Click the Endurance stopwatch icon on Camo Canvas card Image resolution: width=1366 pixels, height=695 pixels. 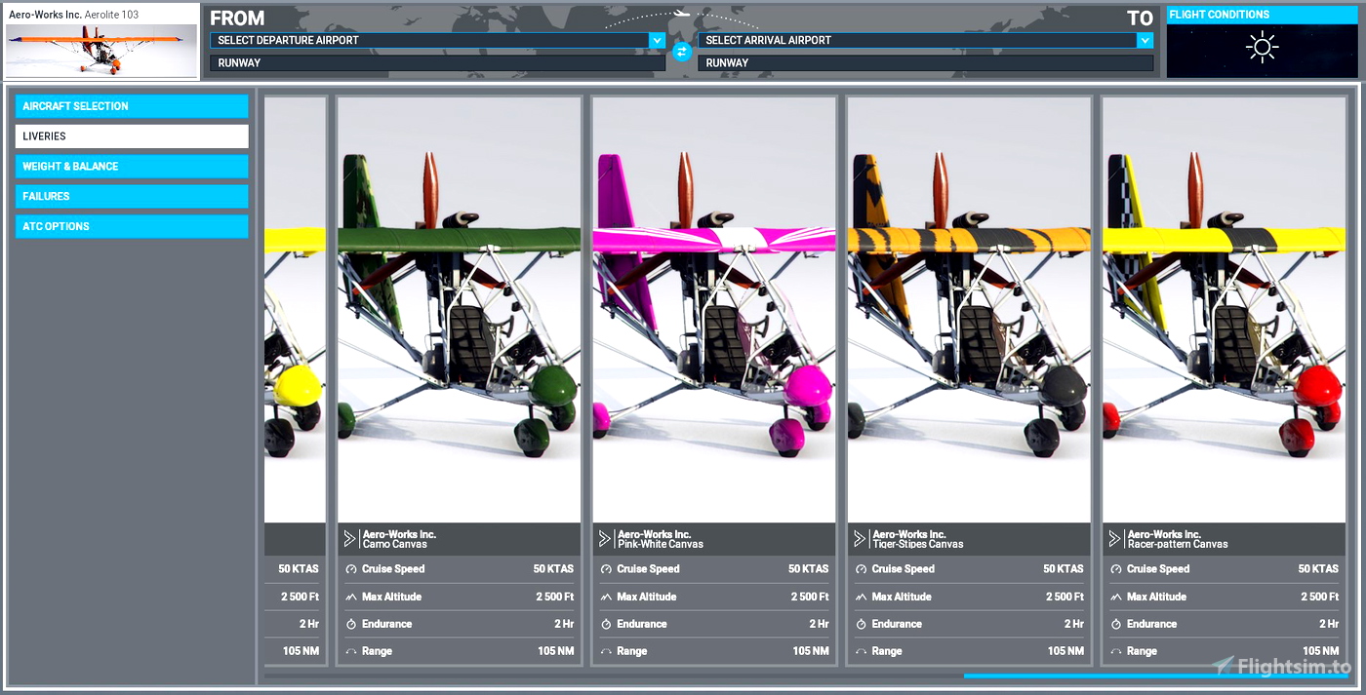pos(350,624)
